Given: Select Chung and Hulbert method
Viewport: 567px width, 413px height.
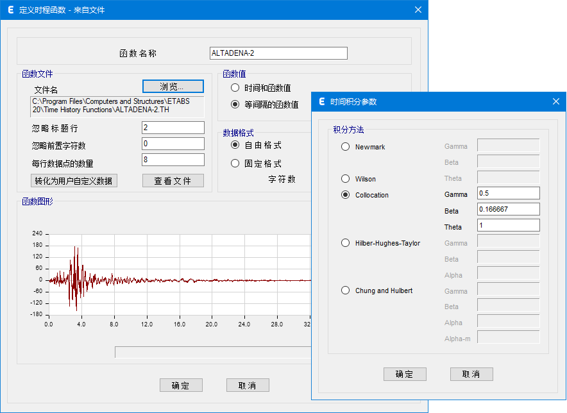Looking at the screenshot, I should tap(346, 291).
